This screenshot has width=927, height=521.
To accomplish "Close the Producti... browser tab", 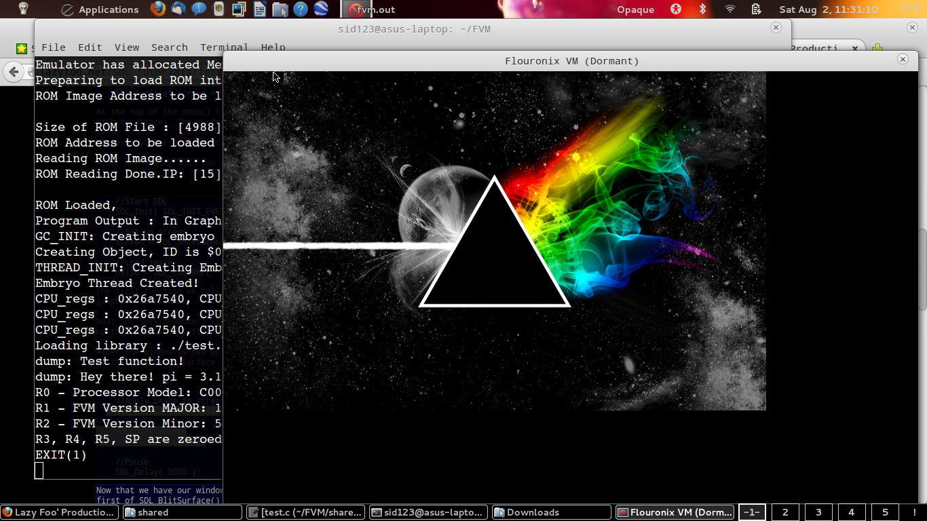I will [855, 48].
